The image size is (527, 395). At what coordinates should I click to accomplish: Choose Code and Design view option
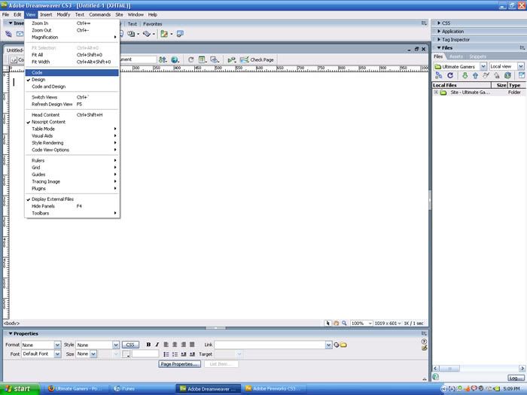point(72,87)
